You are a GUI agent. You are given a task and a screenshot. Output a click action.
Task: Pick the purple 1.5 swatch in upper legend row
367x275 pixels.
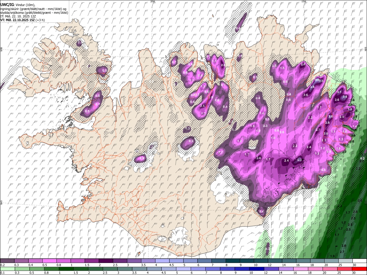tap(91, 261)
